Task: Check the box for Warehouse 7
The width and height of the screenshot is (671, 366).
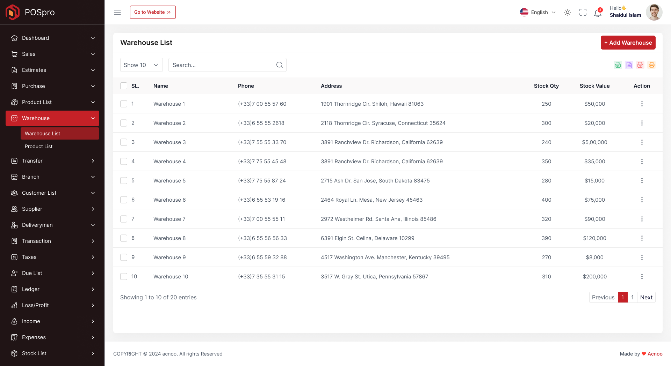Action: point(124,219)
